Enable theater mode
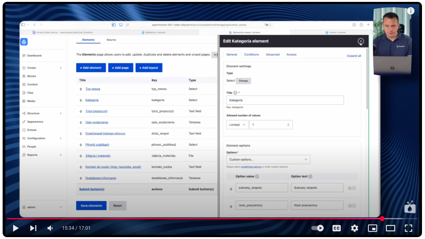425x239 pixels. click(390, 228)
